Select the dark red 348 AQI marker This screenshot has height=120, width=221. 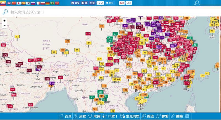tap(132, 27)
